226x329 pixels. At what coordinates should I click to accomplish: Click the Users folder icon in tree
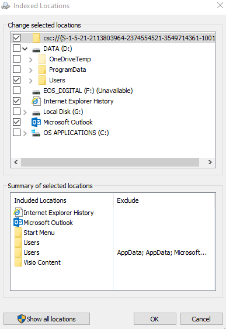pos(42,80)
